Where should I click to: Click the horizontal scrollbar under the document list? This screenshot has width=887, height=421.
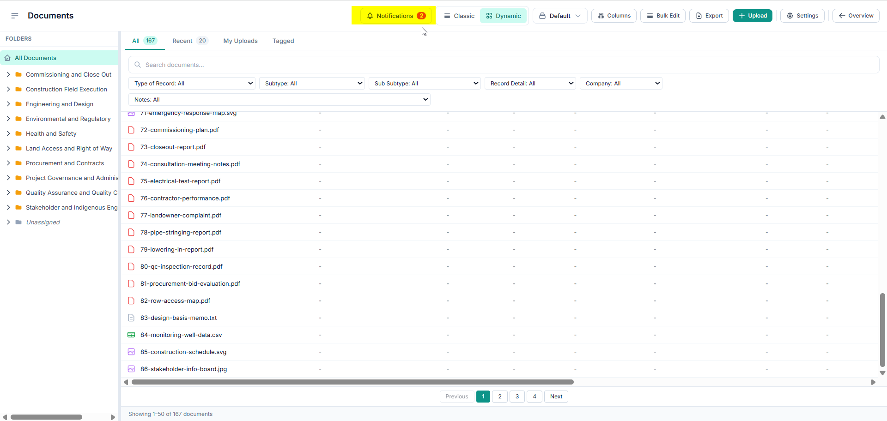pyautogui.click(x=352, y=382)
